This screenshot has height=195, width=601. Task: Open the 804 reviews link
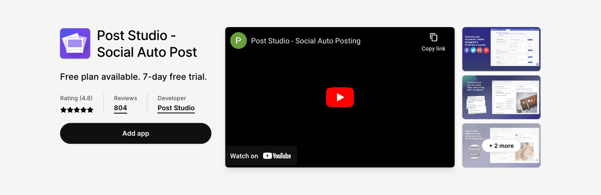coord(120,108)
